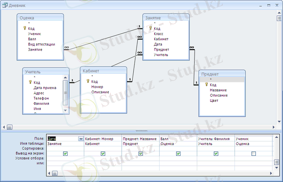
Task: Select the Ученик field in Оценка table
Action: [x=34, y=34]
